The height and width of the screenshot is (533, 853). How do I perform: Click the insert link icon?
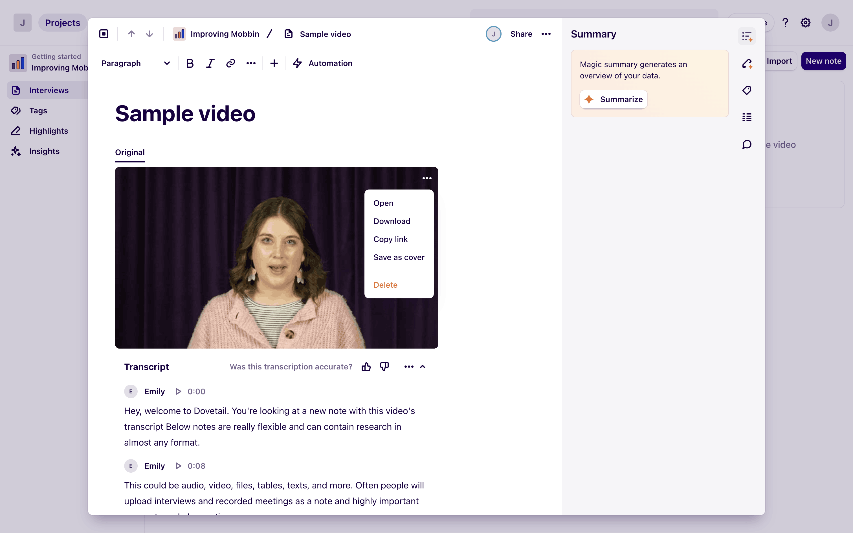230,63
